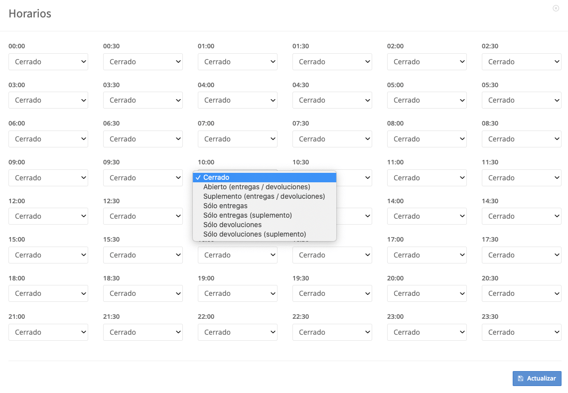
Task: Open the 00:00 schedule dropdown
Action: coord(48,62)
